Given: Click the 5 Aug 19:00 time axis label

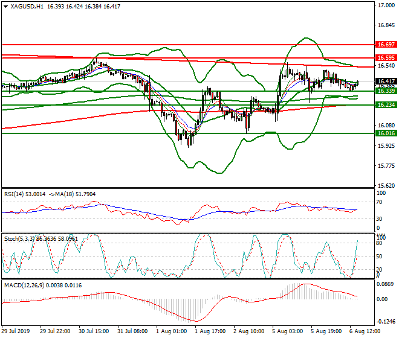Looking at the screenshot, I should (x=326, y=331).
